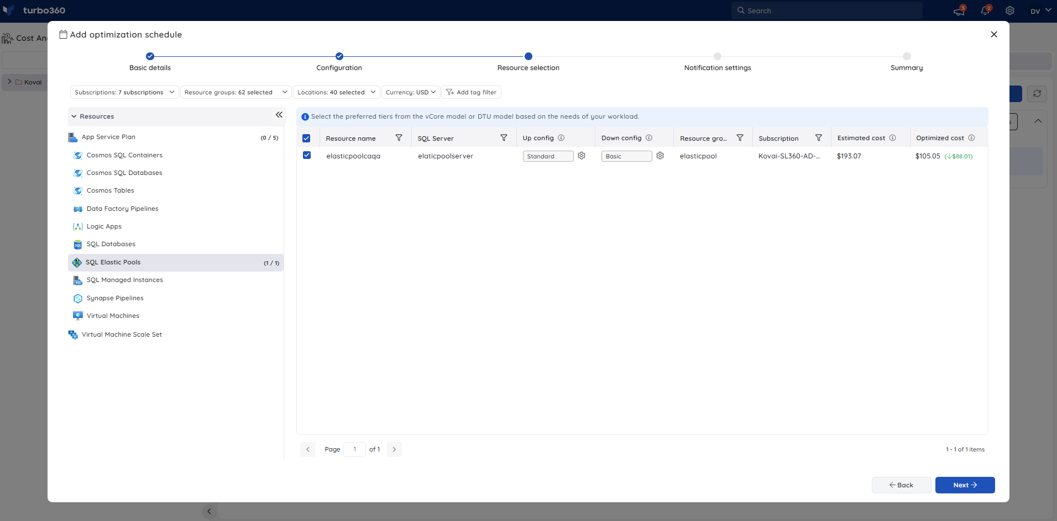Select App Service Plan resource type
This screenshot has width=1057, height=521.
click(176, 137)
